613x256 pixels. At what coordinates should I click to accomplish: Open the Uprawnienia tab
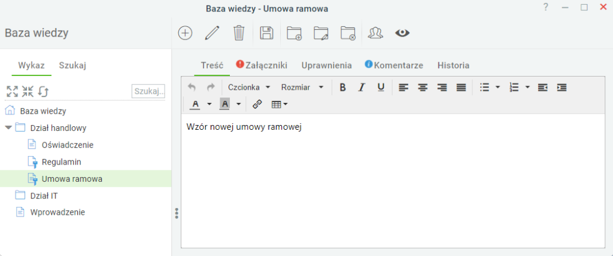point(326,65)
